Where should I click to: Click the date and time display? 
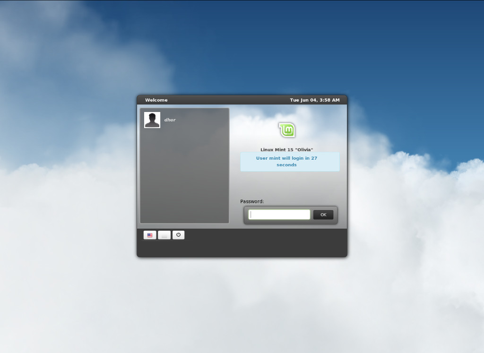tap(315, 100)
